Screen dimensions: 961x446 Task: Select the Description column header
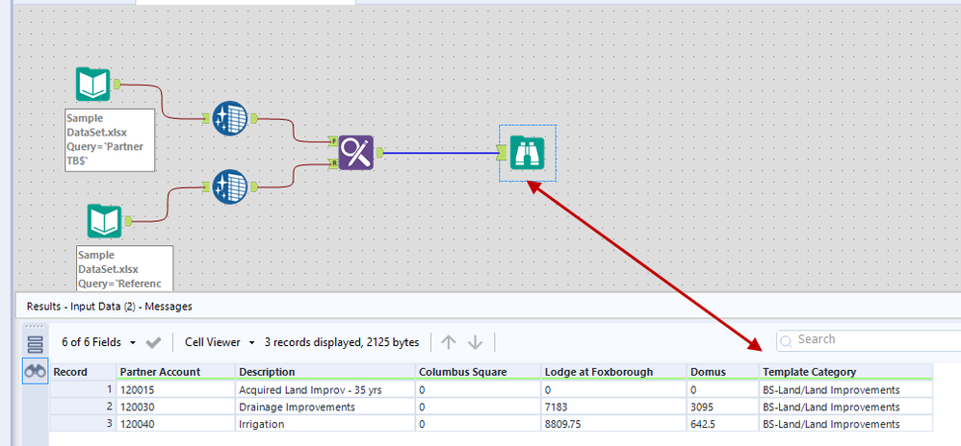[325, 372]
